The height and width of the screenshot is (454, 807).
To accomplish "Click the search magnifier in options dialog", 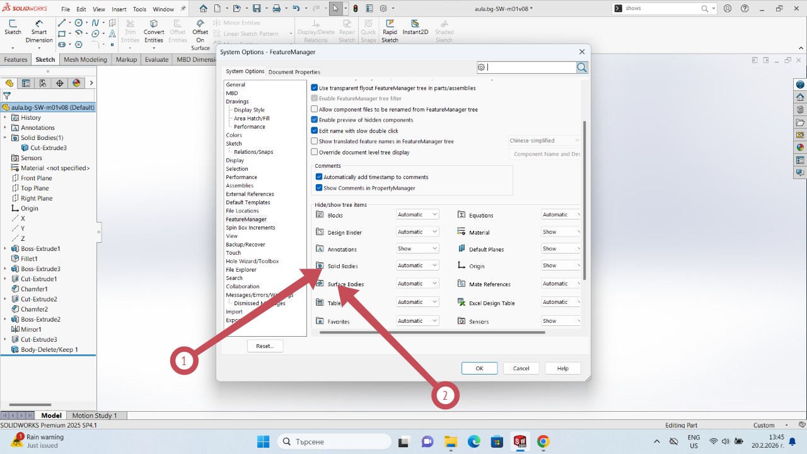I will (582, 67).
